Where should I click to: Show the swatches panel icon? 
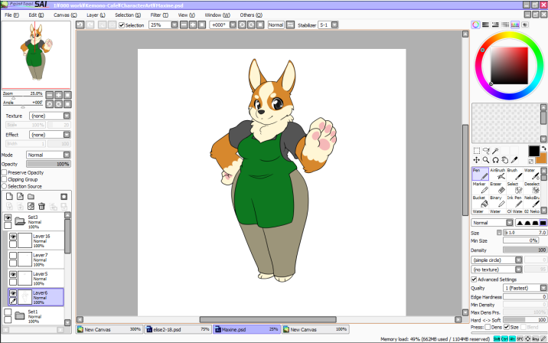point(515,24)
